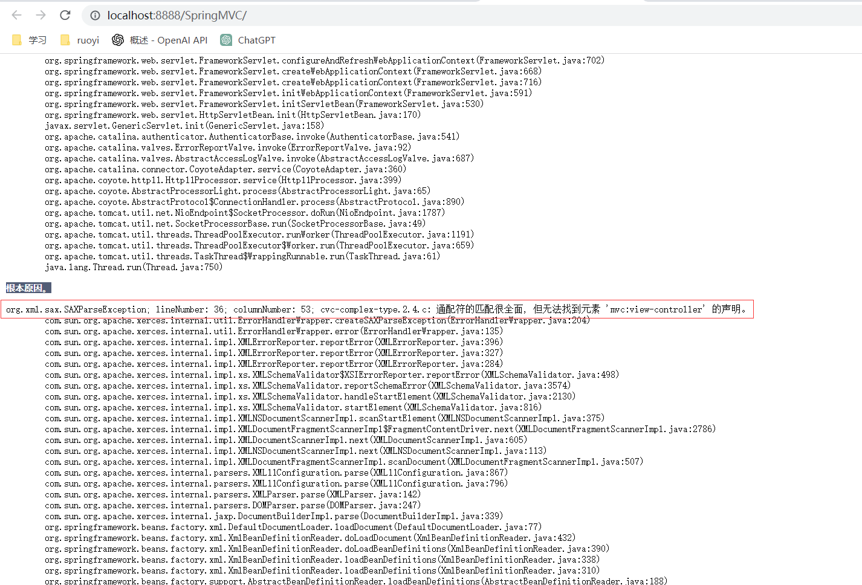The height and width of the screenshot is (585, 862).
Task: Click the initServletBean stack line
Action: click(x=264, y=104)
